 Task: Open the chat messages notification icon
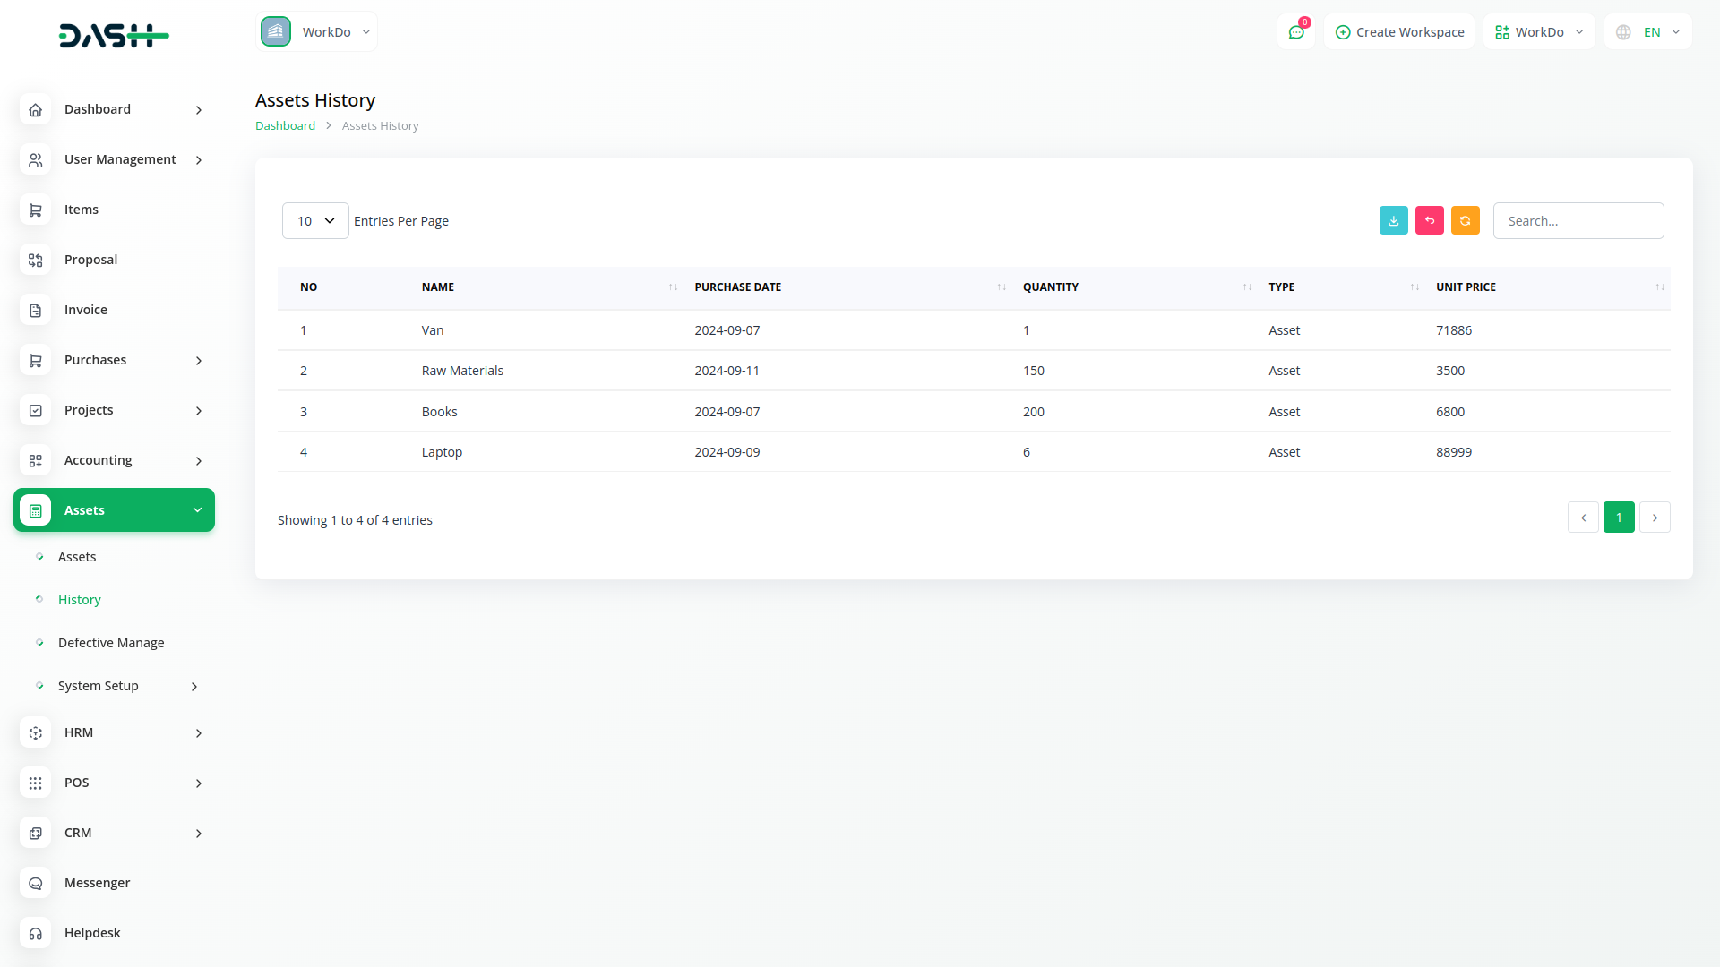tap(1296, 32)
